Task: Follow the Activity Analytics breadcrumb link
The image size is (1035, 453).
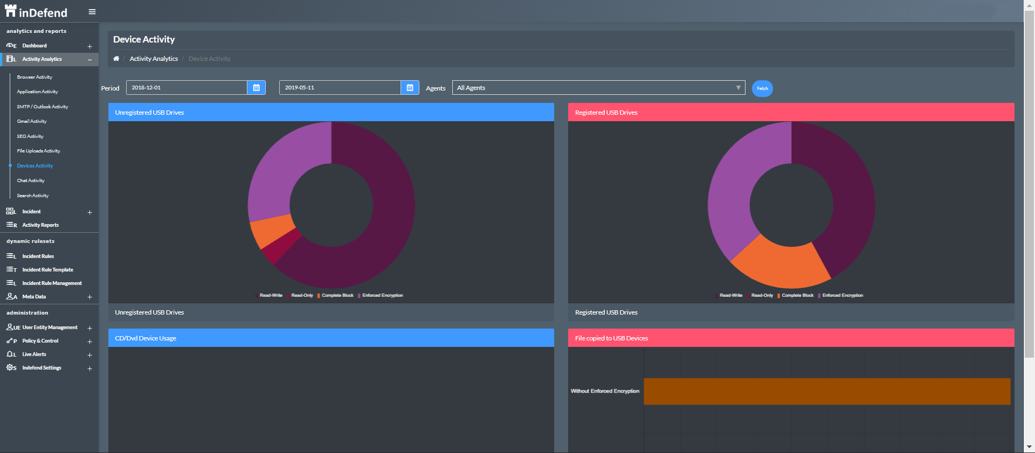Action: 154,59
